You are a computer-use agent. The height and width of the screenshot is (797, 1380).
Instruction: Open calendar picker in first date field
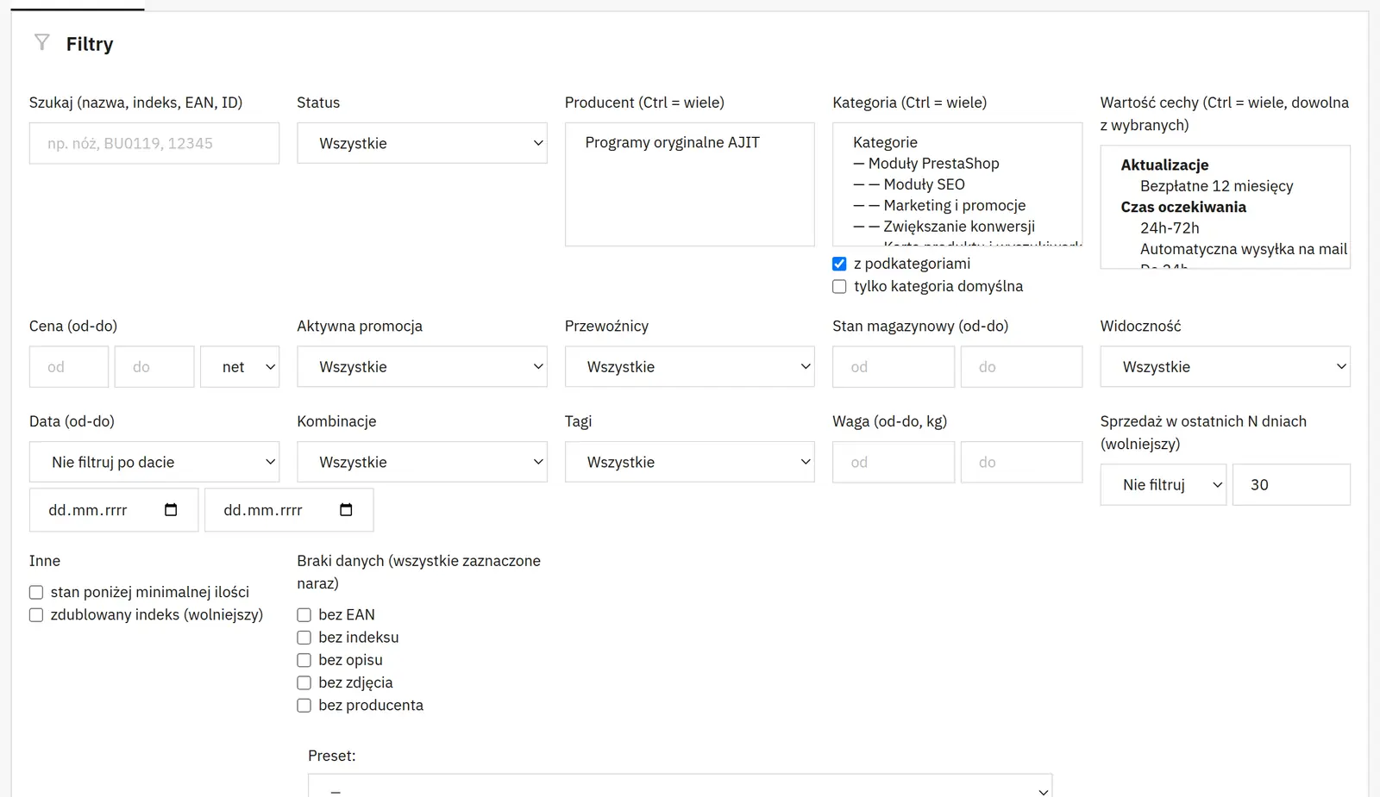click(x=171, y=510)
